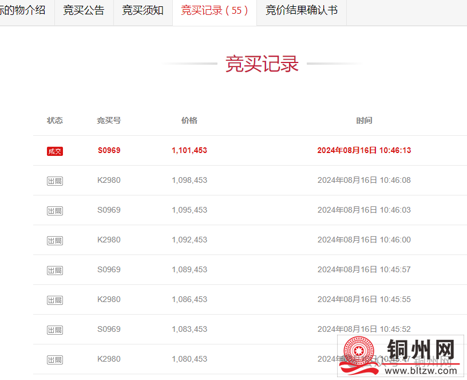
Task: Select the 竞买记录 (55) tab
Action: pos(214,11)
